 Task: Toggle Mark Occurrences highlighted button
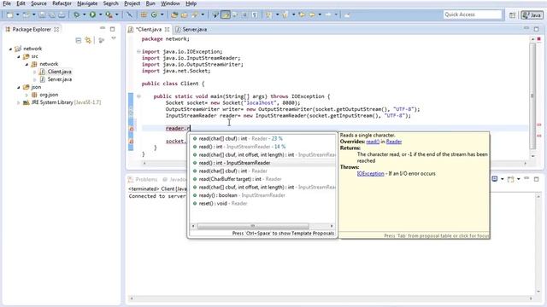226,15
